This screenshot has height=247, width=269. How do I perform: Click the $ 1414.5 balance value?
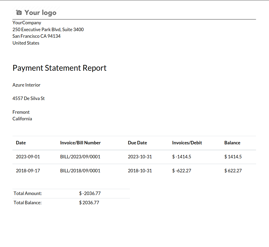[x=233, y=157]
